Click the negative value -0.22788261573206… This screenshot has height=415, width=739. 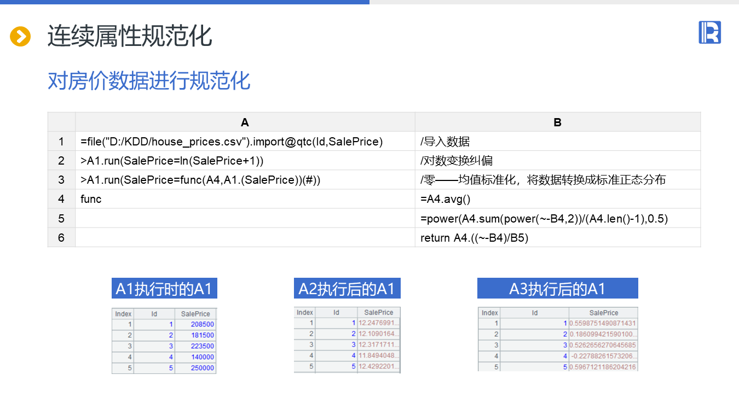[603, 356]
